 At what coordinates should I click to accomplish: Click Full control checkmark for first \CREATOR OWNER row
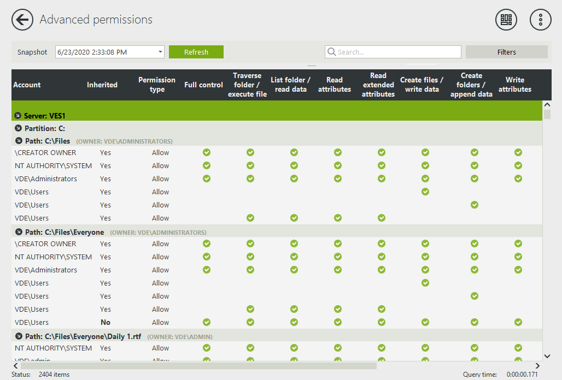[207, 152]
